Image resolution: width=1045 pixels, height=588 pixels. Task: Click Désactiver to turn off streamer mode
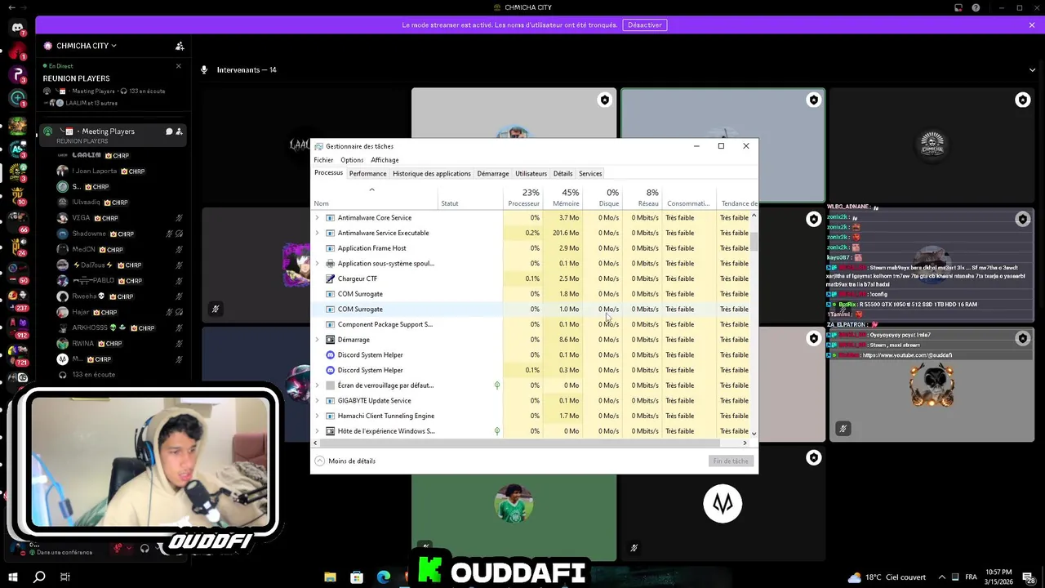645,24
